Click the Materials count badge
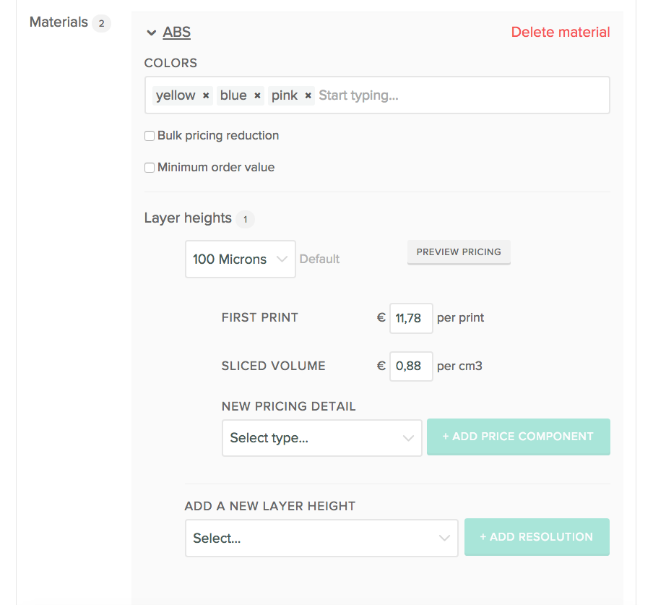 click(x=101, y=23)
